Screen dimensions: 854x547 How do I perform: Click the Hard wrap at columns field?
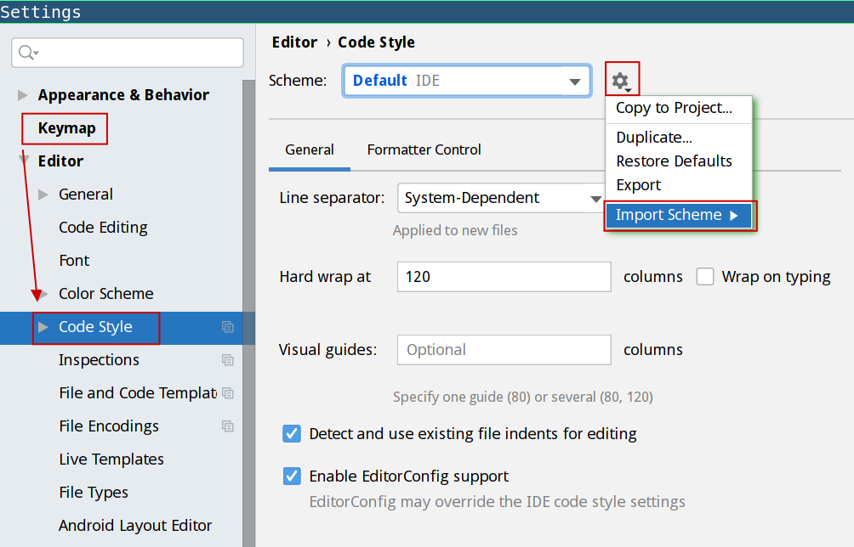pos(504,277)
